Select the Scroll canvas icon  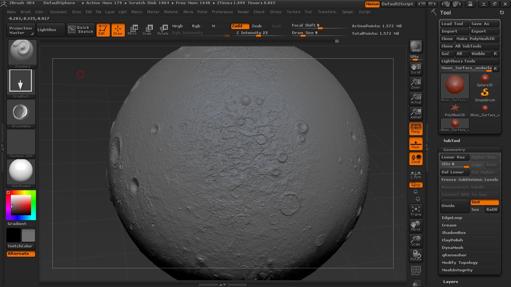416,68
